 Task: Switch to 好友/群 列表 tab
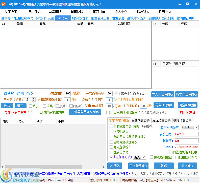45,18
